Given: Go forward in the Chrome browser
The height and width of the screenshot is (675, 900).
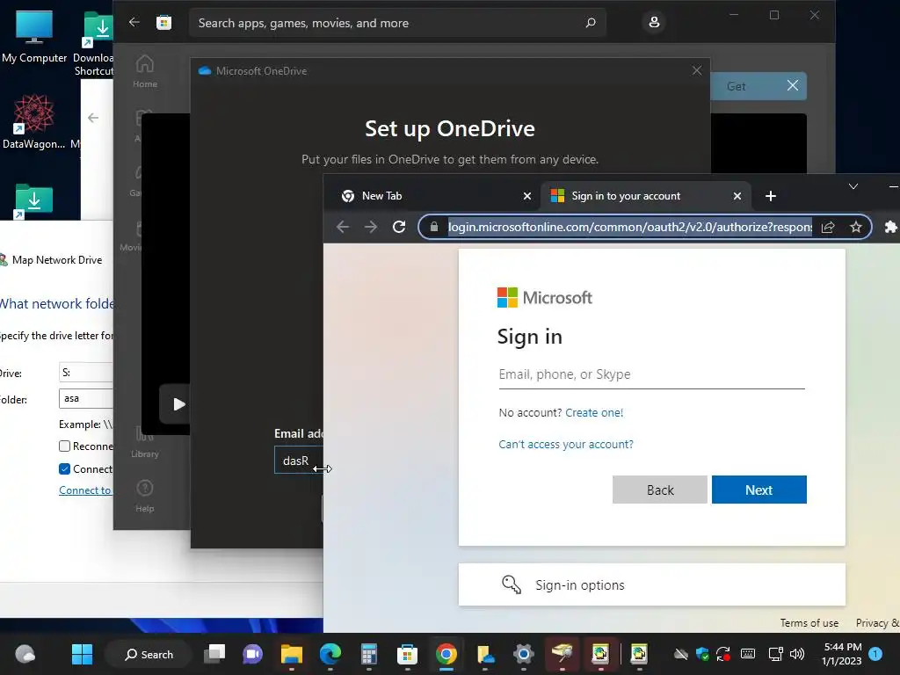Looking at the screenshot, I should click(371, 227).
